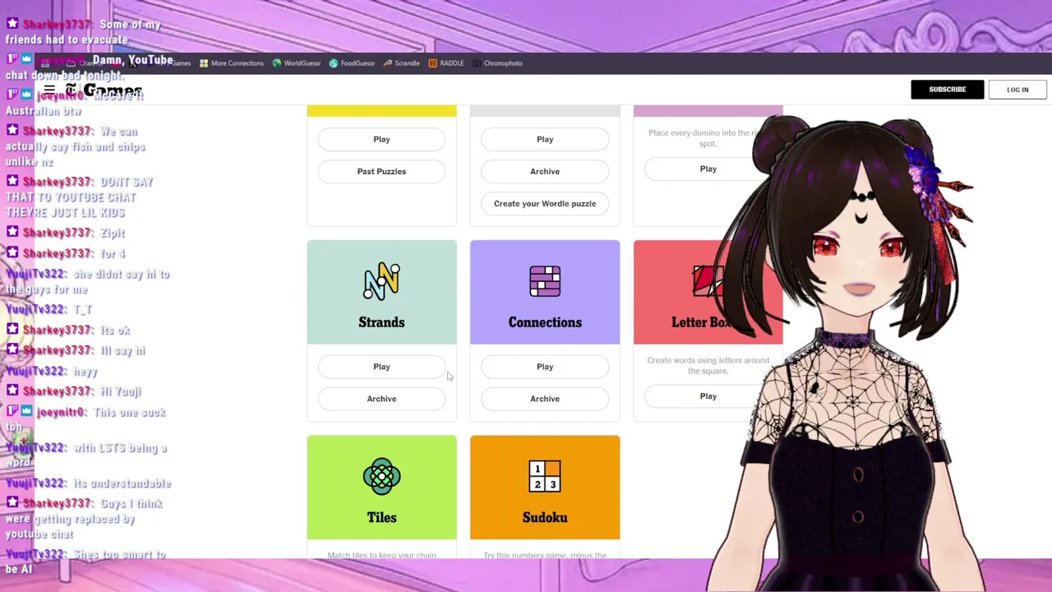This screenshot has height=592, width=1052.
Task: Open the Wordle Archive above Create puzzle
Action: 545,172
